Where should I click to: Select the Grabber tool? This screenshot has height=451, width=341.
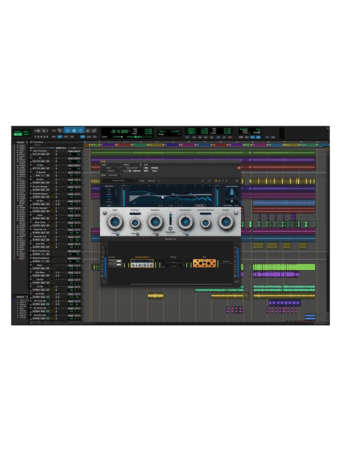coord(81,130)
